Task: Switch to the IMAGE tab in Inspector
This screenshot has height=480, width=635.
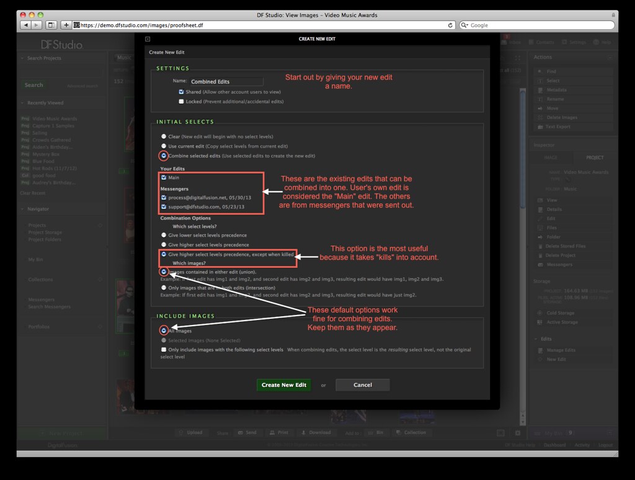Action: (x=551, y=158)
